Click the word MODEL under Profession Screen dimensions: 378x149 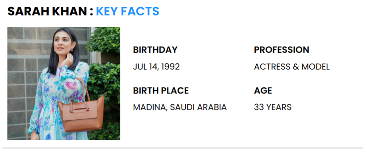316,67
